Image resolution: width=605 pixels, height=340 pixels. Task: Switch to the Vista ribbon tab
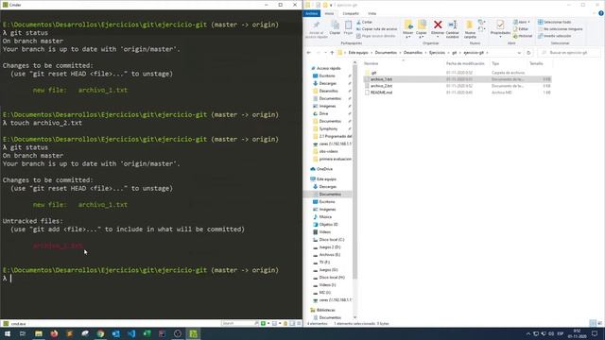(x=372, y=13)
